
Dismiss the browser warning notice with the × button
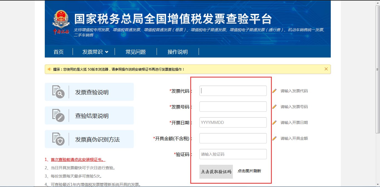(326, 69)
